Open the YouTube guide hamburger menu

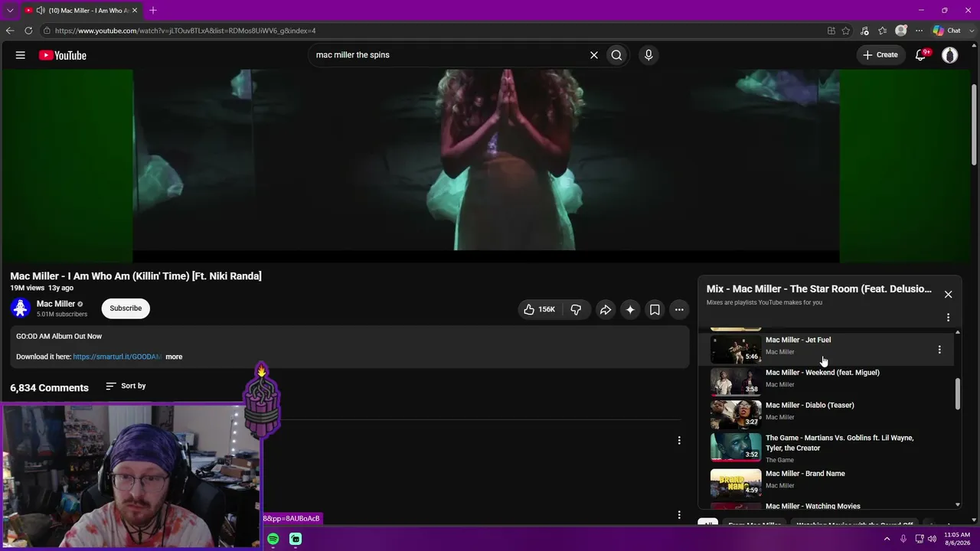(21, 55)
